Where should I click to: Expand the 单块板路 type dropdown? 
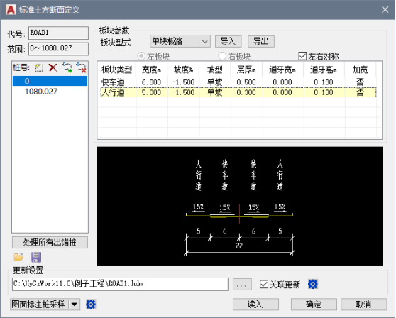click(180, 41)
